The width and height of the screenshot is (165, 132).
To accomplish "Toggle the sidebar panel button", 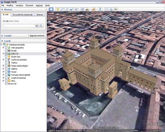I will click(51, 9).
